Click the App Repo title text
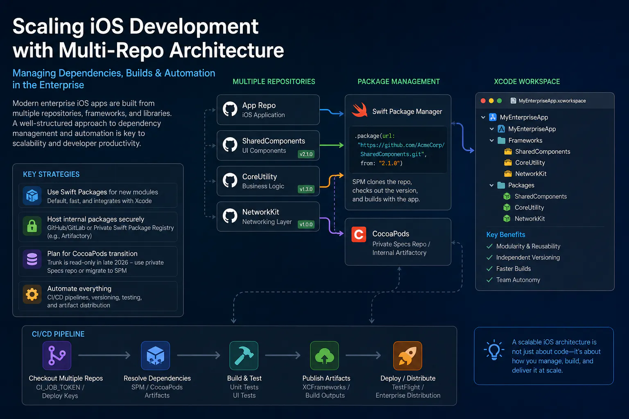This screenshot has height=419, width=629. tap(259, 105)
